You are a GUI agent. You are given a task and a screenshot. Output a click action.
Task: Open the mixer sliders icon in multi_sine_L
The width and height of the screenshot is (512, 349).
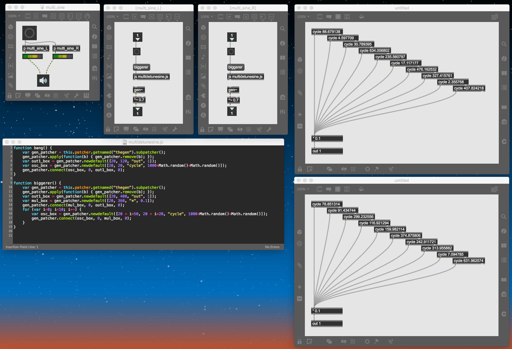tap(188, 112)
